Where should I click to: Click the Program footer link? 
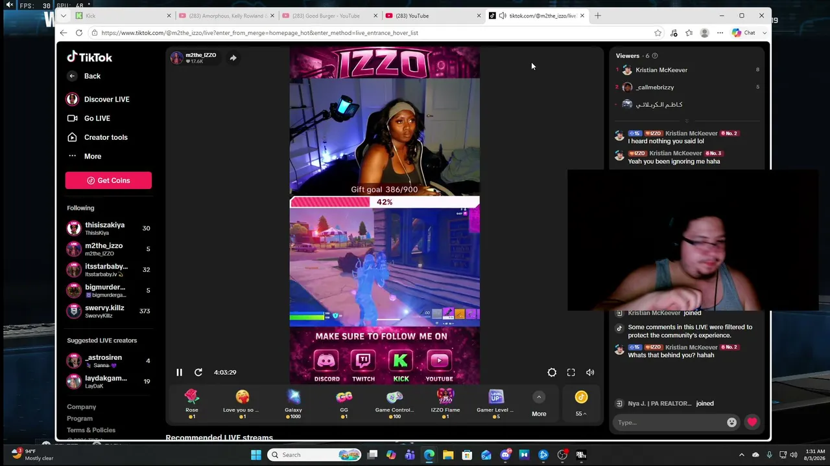click(x=80, y=419)
